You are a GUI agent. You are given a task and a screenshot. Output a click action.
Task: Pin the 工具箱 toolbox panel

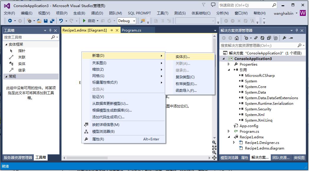tap(50, 30)
